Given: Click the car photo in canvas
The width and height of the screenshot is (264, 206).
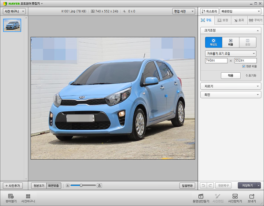Looking at the screenshot, I should point(113,98).
